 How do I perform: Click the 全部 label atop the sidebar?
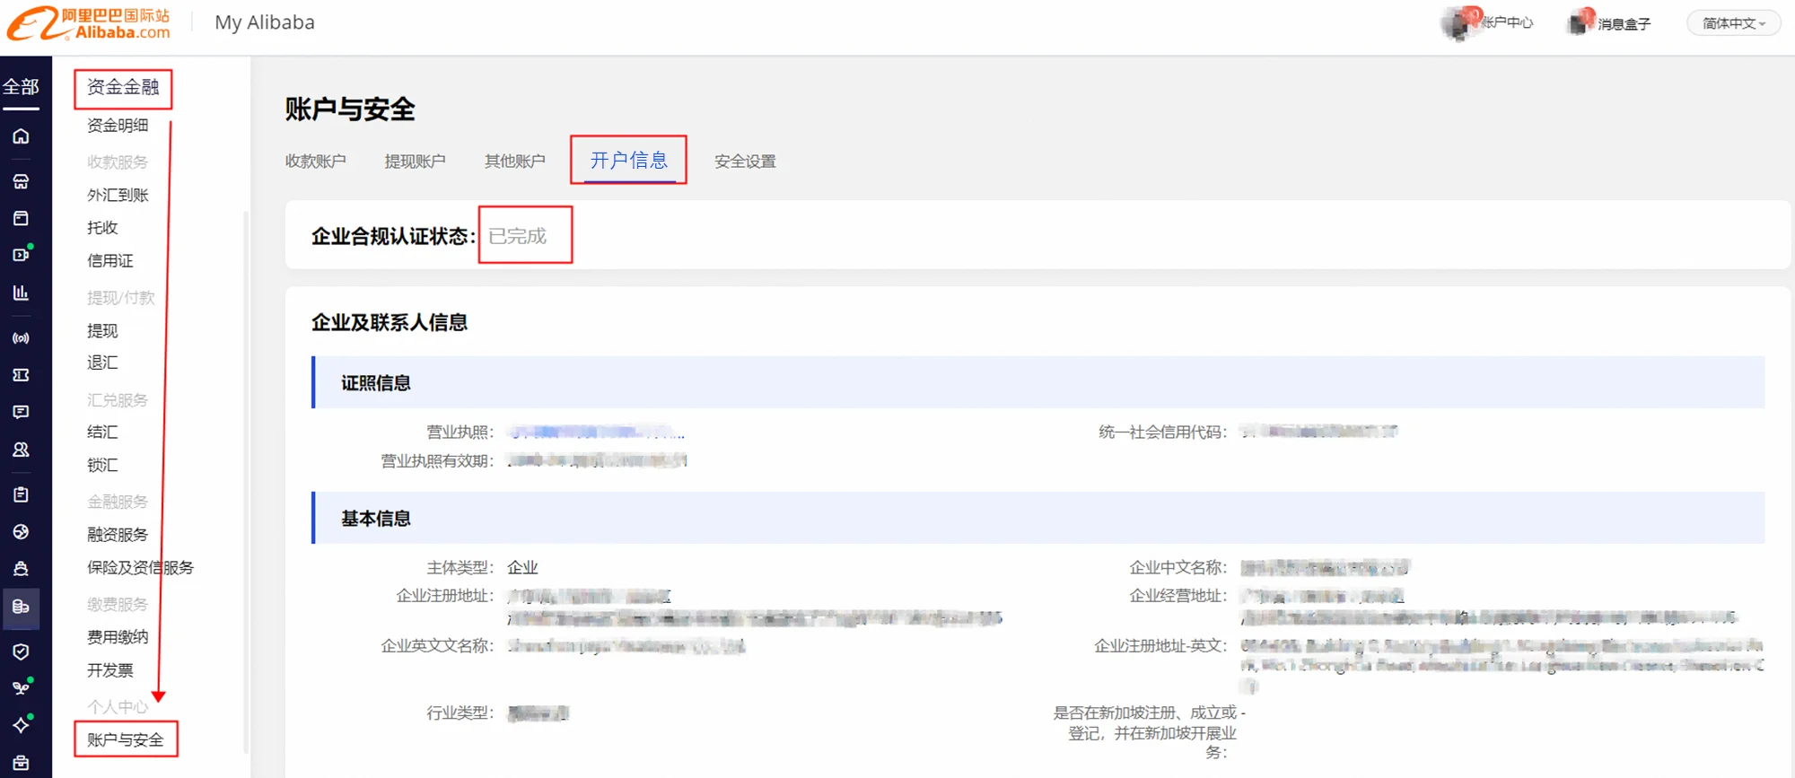click(x=21, y=87)
